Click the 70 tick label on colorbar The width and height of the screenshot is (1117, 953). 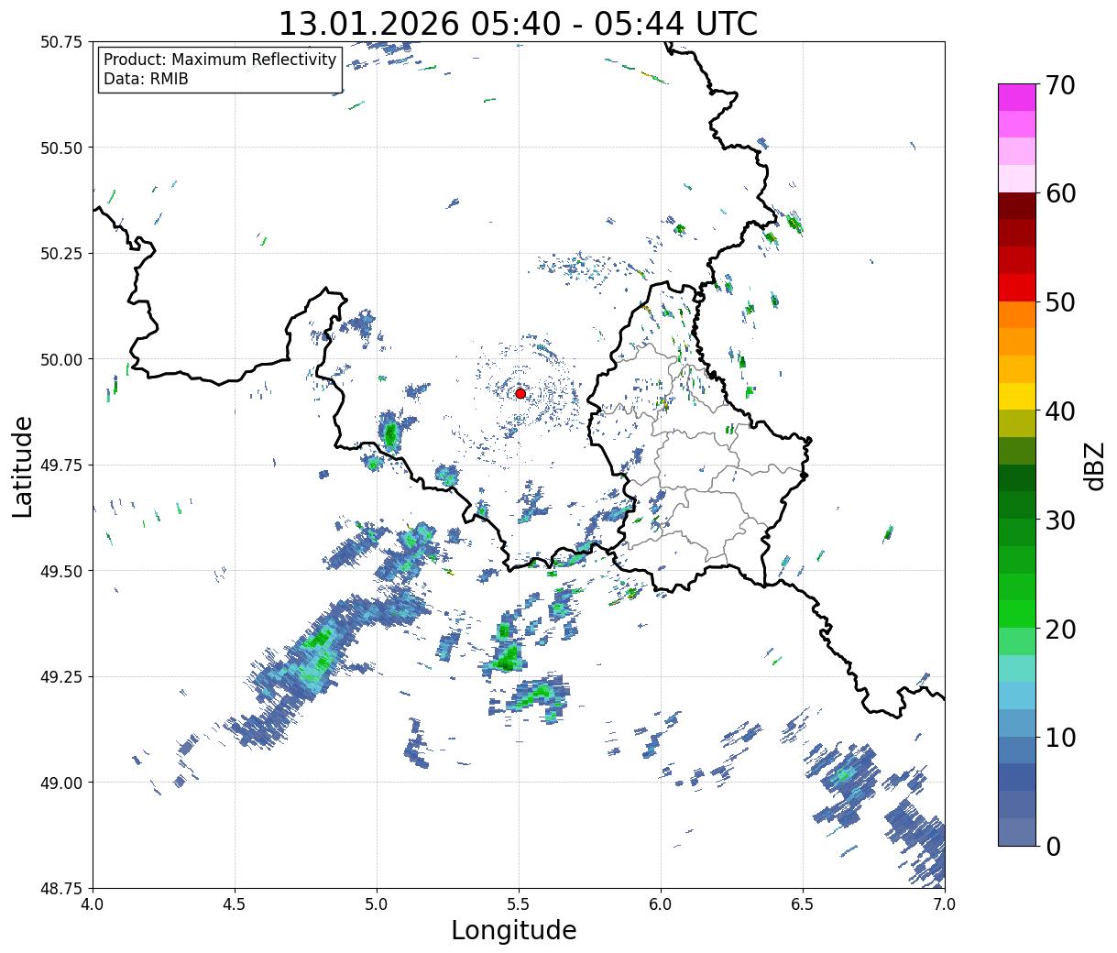(1060, 85)
